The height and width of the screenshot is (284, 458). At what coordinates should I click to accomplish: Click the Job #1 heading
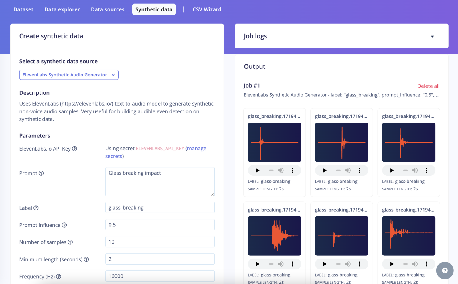click(x=252, y=86)
